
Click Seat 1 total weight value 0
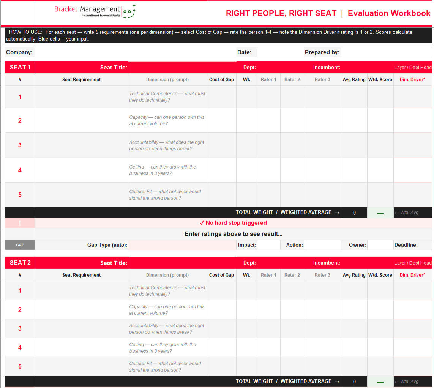click(354, 213)
